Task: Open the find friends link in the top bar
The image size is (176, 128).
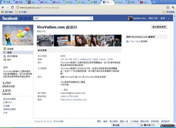Action: tap(153, 18)
